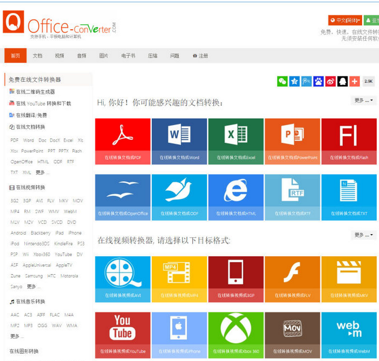This screenshot has height=361, width=379.
Task: Open the YouTube video conversion tile
Action: click(122, 335)
